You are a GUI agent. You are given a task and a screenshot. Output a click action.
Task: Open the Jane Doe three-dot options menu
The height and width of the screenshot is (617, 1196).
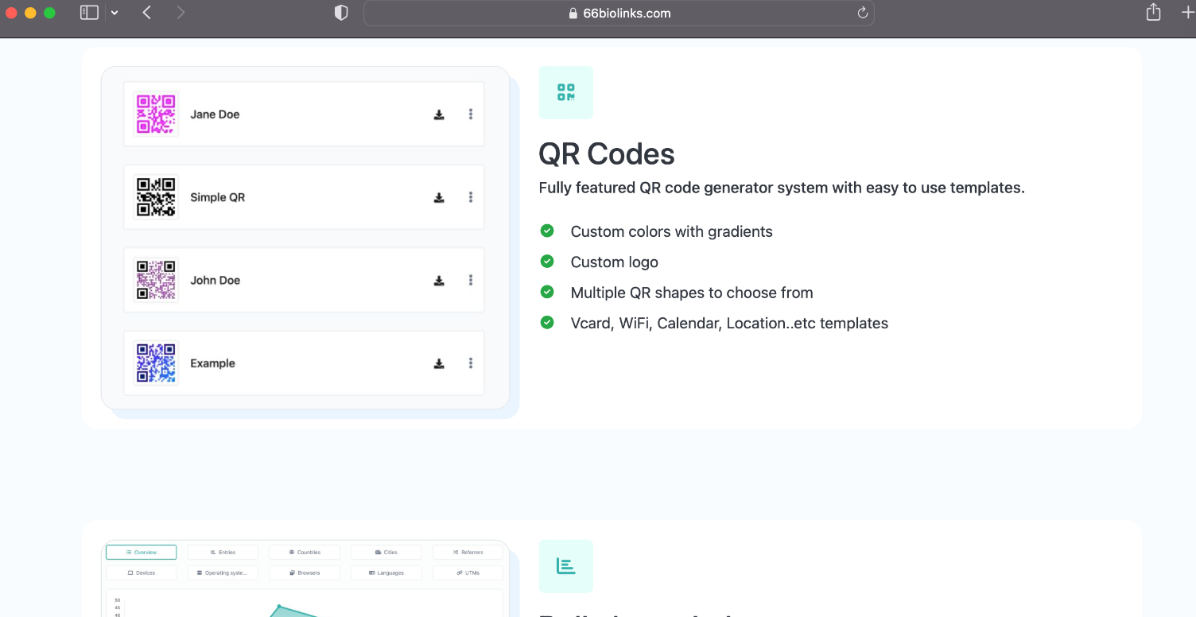click(471, 114)
